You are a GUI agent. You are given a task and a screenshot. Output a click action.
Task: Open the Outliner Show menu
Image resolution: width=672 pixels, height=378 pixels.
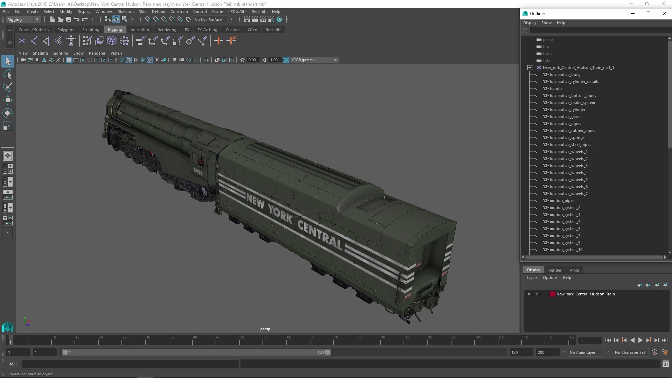click(546, 23)
